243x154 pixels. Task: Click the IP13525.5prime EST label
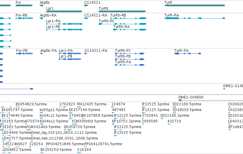point(128,133)
